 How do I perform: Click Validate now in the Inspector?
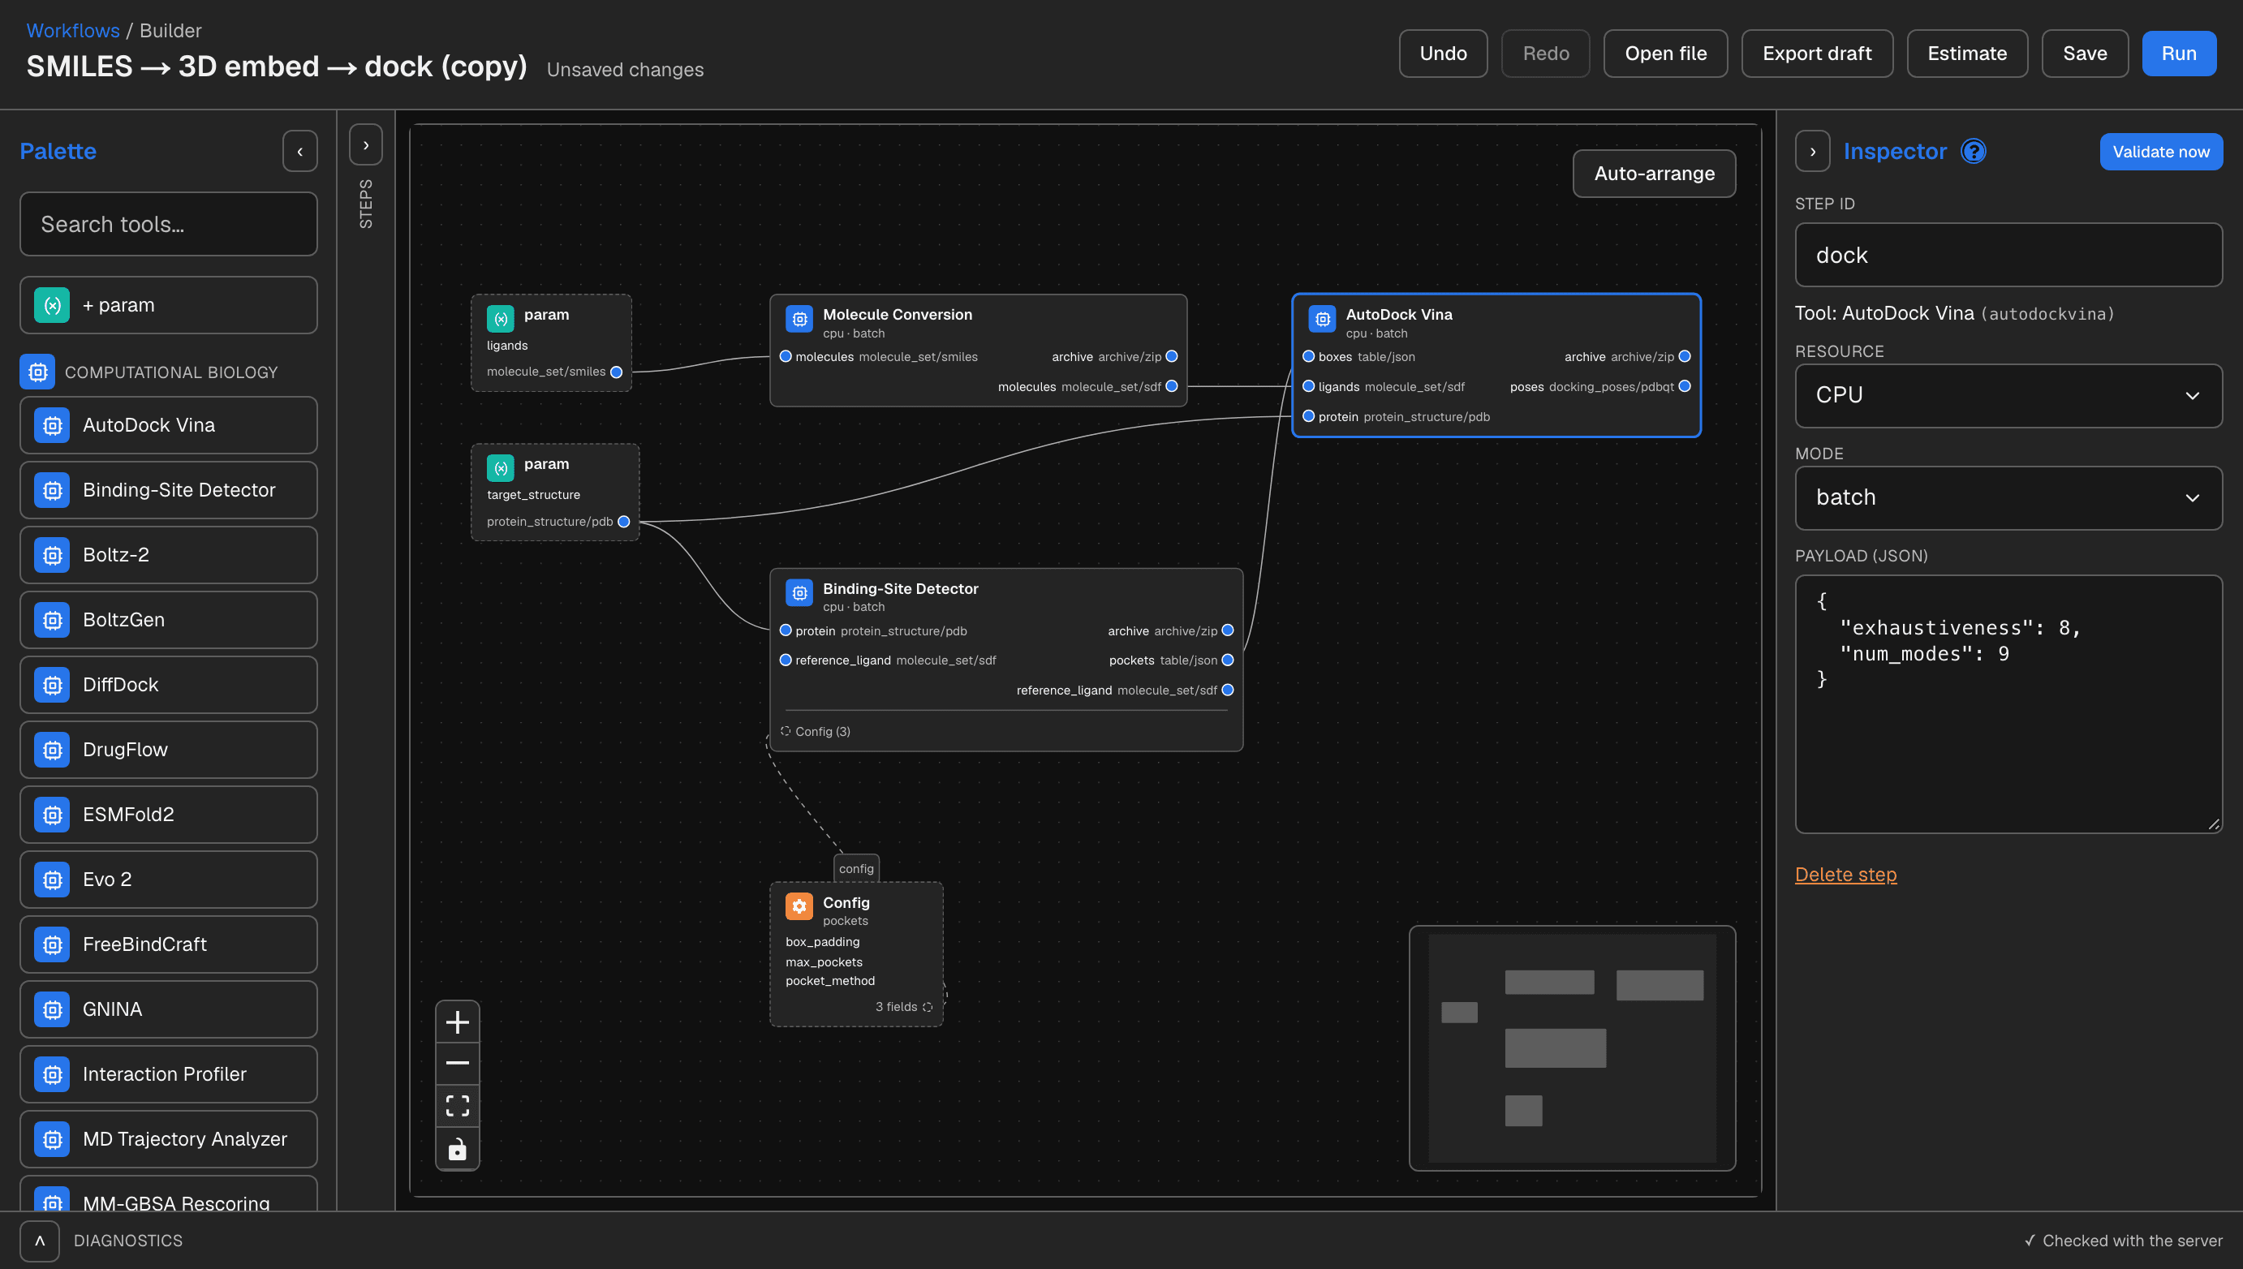(x=2161, y=152)
